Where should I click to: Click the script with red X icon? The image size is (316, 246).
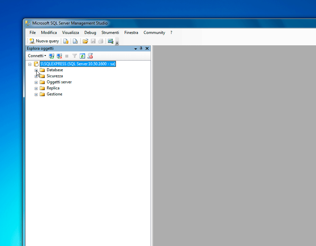[90, 56]
